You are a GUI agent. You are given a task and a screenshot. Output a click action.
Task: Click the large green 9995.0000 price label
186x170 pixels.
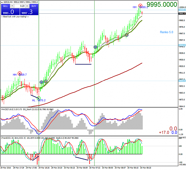point(162,4)
